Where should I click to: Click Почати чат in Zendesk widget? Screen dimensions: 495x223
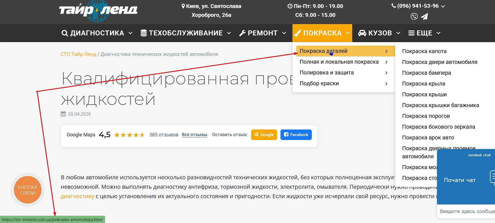[x=460, y=180]
